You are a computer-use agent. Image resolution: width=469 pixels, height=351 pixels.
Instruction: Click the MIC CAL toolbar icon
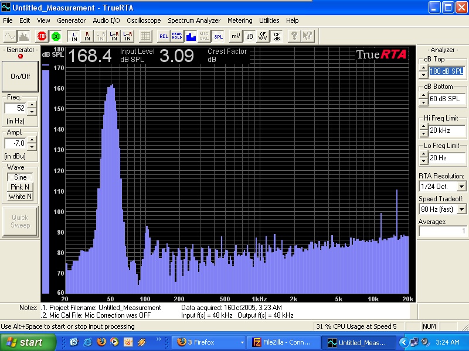point(204,36)
